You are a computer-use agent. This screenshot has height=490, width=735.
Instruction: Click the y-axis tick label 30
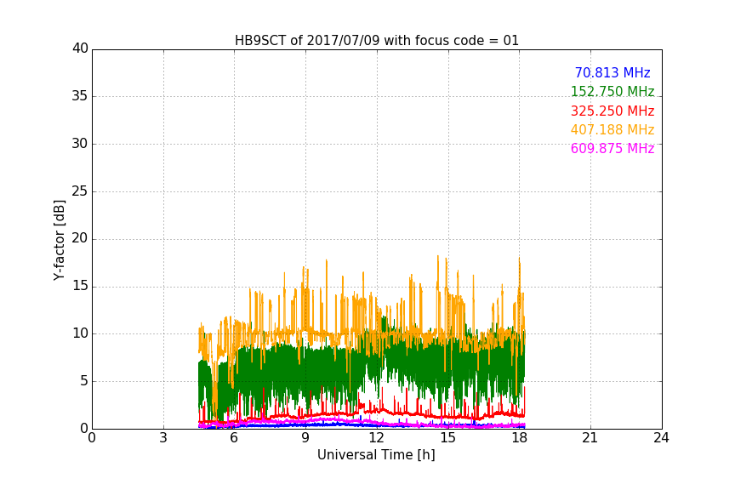coord(80,144)
